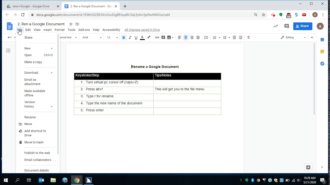Image resolution: width=330 pixels, height=185 pixels.
Task: Open the activity dashboard trend icon
Action: 276,26
